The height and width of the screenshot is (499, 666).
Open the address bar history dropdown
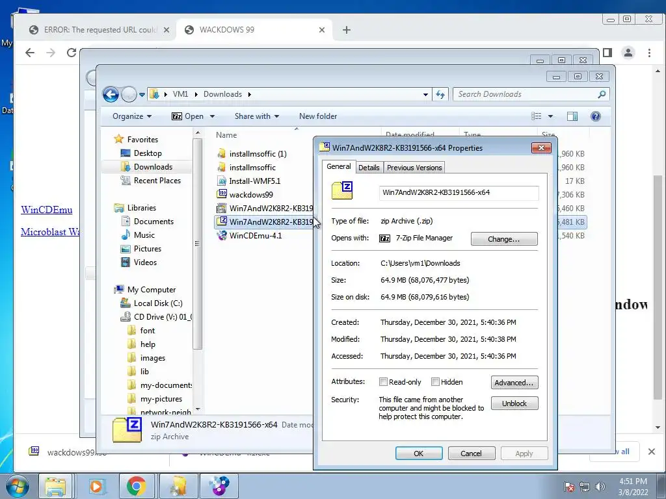425,95
